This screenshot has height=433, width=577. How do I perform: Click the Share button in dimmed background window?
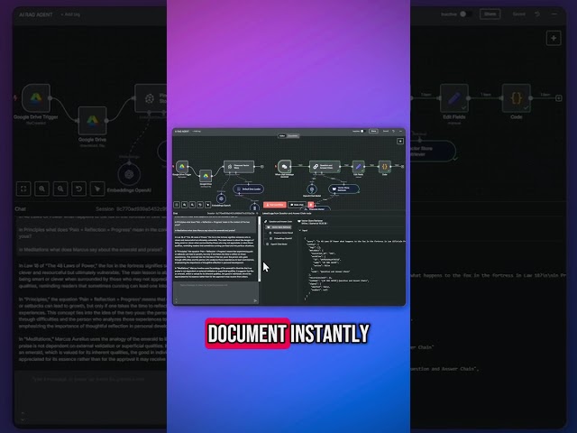pos(490,14)
